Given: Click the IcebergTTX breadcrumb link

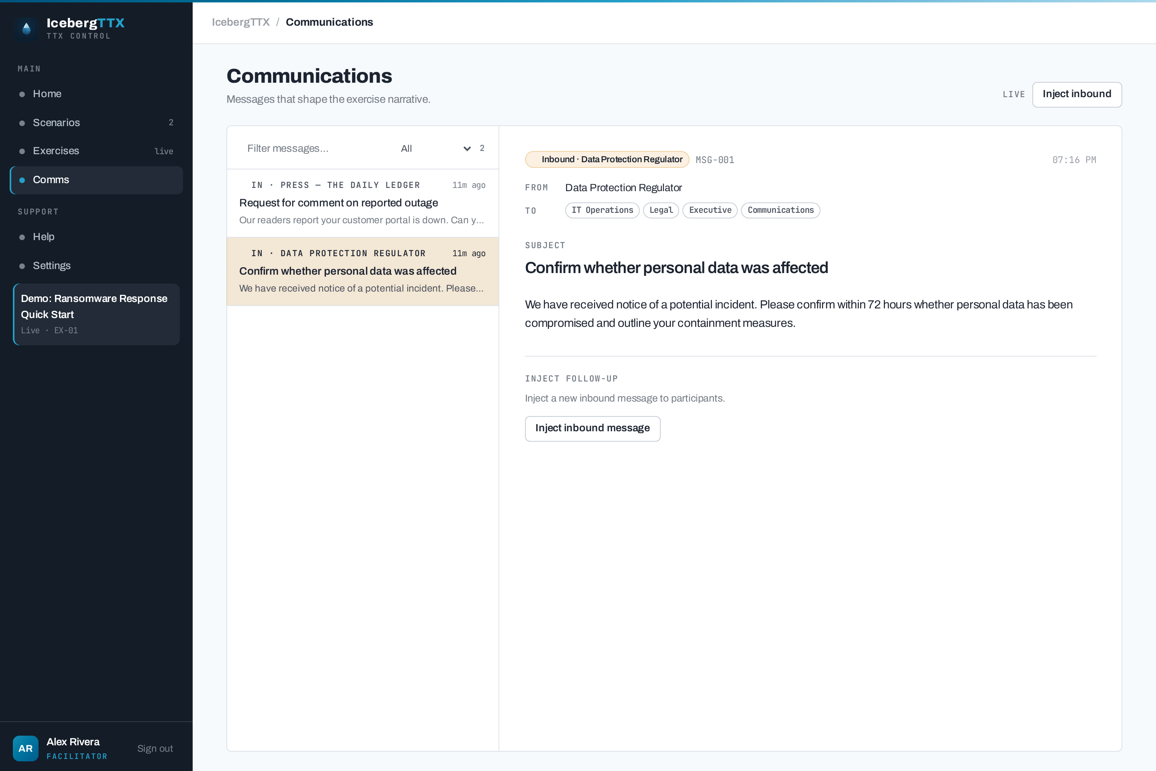Looking at the screenshot, I should 241,22.
